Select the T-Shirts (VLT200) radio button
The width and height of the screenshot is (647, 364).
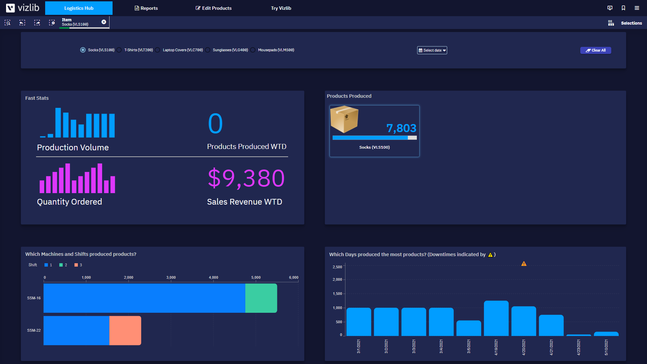[x=119, y=50]
